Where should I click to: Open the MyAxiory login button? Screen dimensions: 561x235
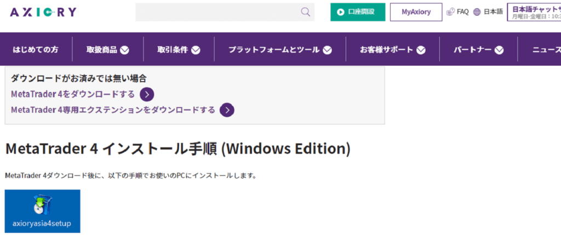click(416, 12)
